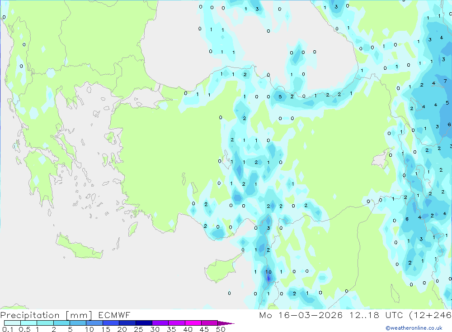Click the legend tick label '15'
The image size is (452, 332).
pos(105,329)
